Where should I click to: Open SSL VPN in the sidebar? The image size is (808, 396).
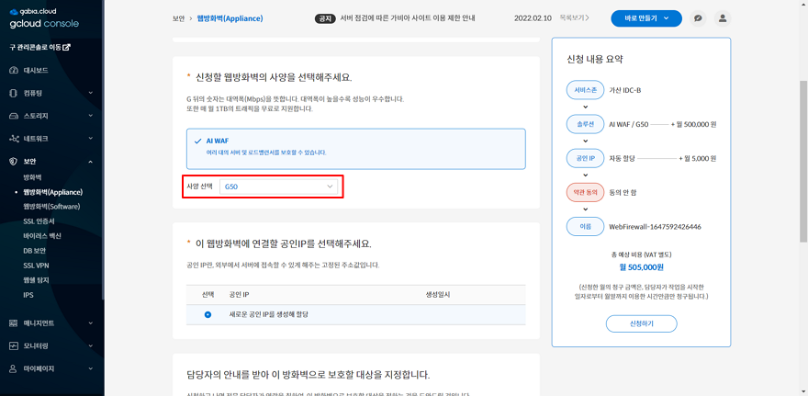click(36, 266)
